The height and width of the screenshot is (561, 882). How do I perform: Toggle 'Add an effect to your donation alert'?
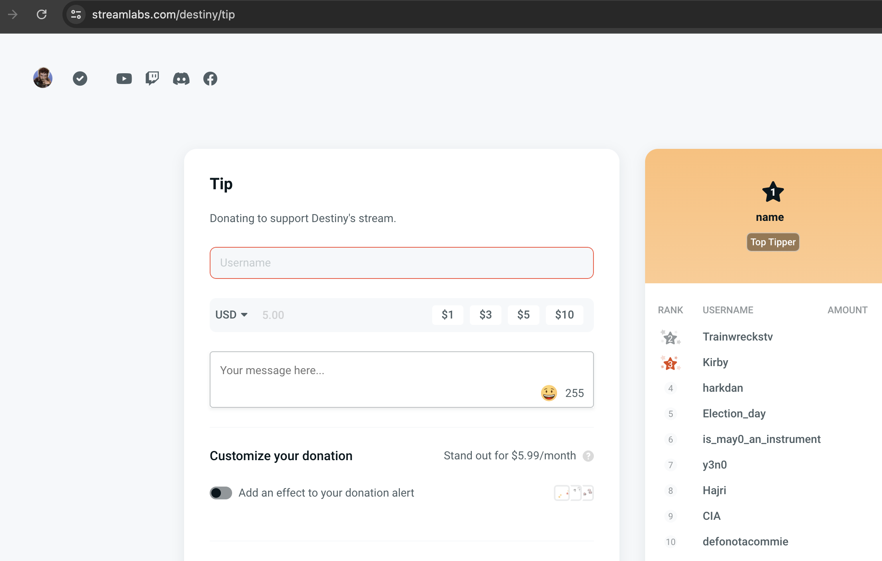pyautogui.click(x=221, y=493)
